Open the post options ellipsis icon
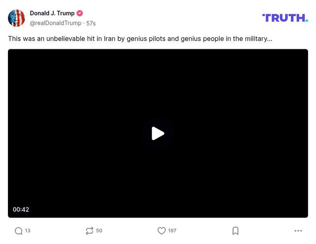 pyautogui.click(x=298, y=231)
